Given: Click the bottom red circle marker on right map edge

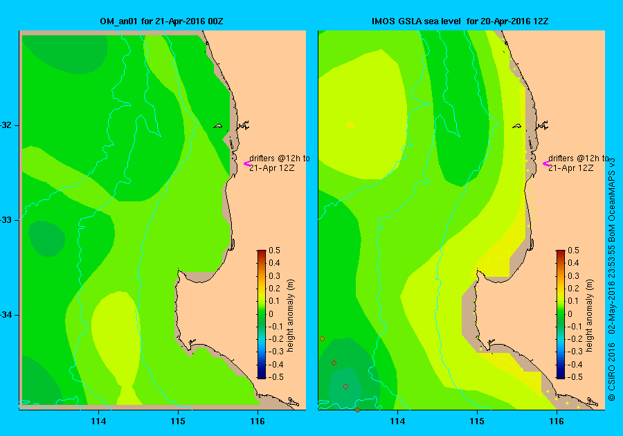Looking at the screenshot, I should 358,410.
